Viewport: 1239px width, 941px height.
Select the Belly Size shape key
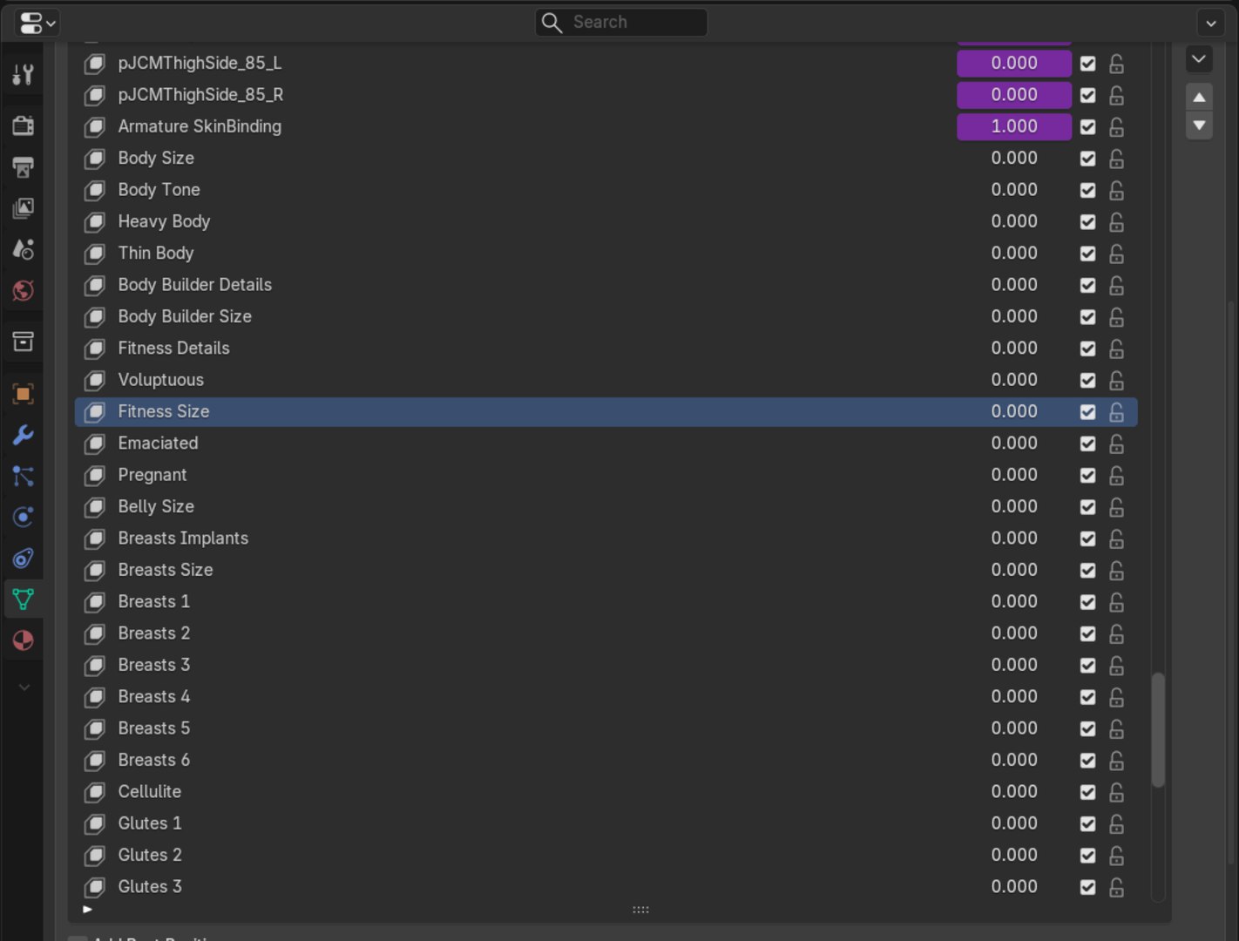606,507
